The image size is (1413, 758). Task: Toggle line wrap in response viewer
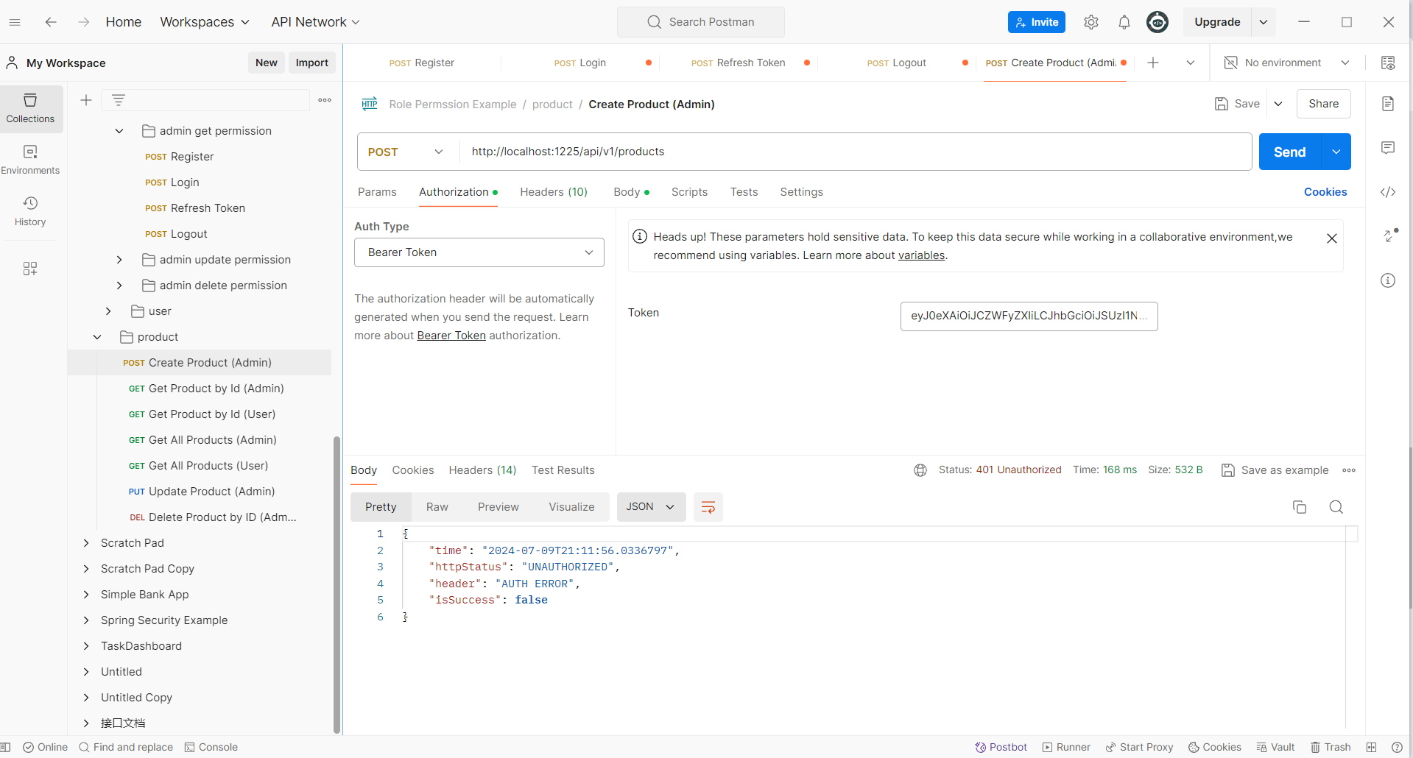pos(708,507)
